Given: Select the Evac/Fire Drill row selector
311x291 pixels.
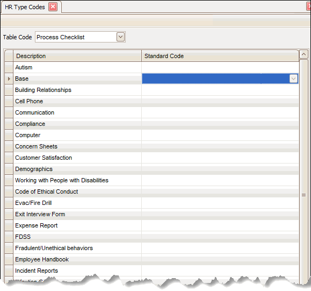Looking at the screenshot, I should tap(9, 203).
